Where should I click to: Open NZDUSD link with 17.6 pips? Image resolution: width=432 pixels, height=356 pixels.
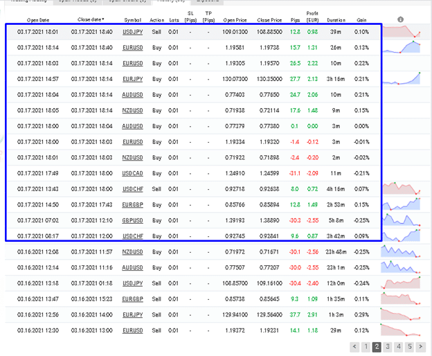132,111
